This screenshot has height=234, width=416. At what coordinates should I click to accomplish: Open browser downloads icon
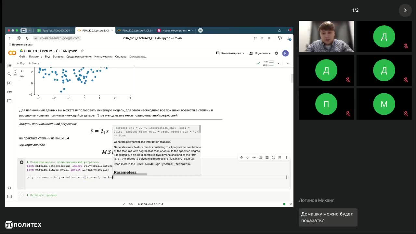pyautogui.click(x=289, y=38)
